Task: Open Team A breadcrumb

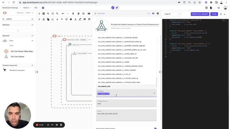Action: pos(26,8)
